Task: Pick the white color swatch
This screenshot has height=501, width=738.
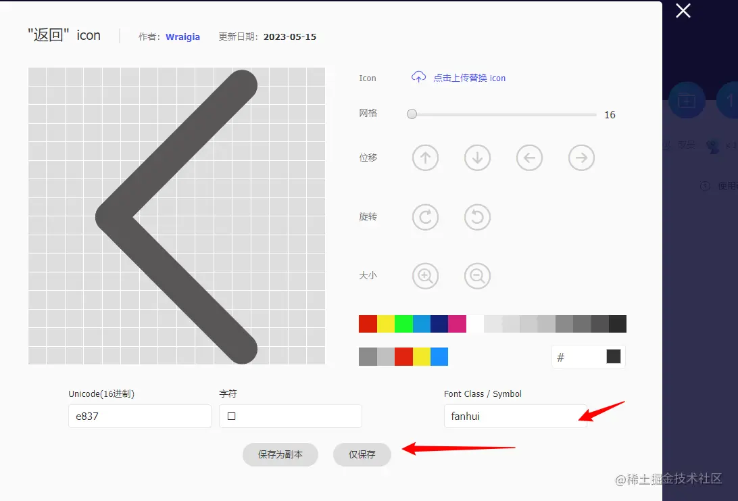Action: click(475, 324)
